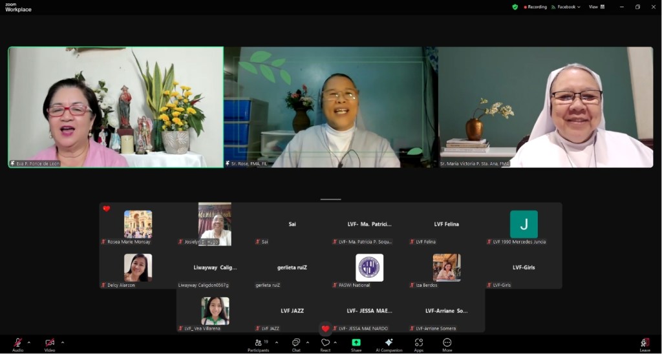662x354 pixels.
Task: Start sharing with the green Share button
Action: pos(356,343)
